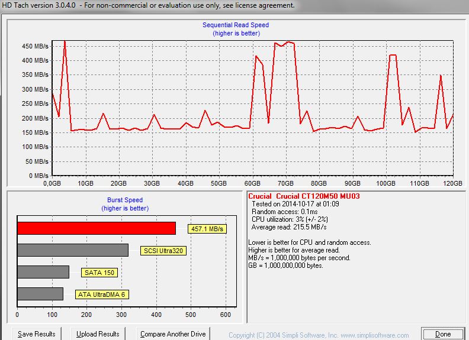Click the 'Lower is better for CPU' note
The height and width of the screenshot is (340, 469).
pos(310,242)
